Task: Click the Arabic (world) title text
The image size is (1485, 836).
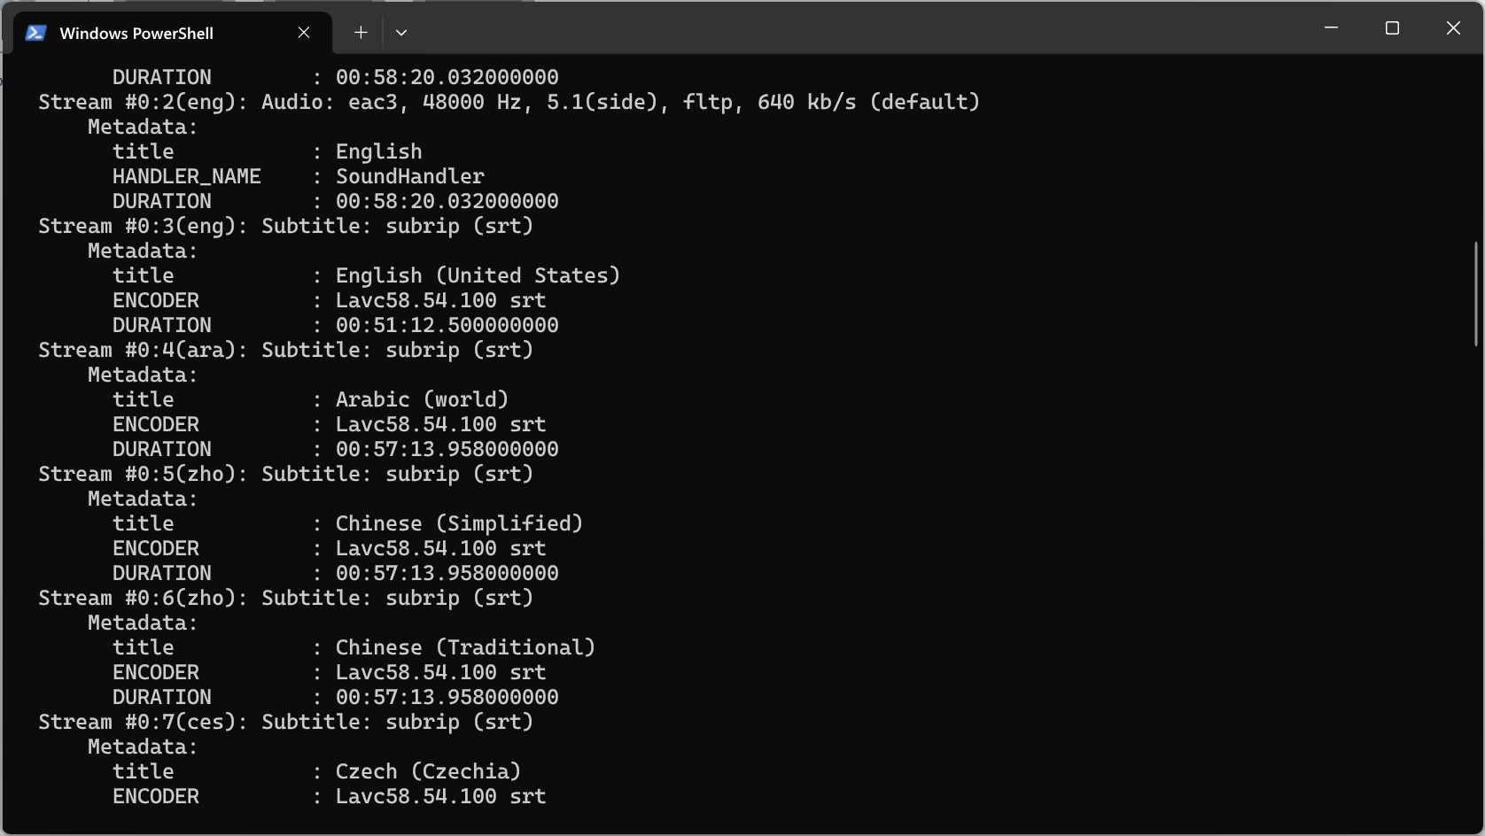Action: (x=422, y=399)
